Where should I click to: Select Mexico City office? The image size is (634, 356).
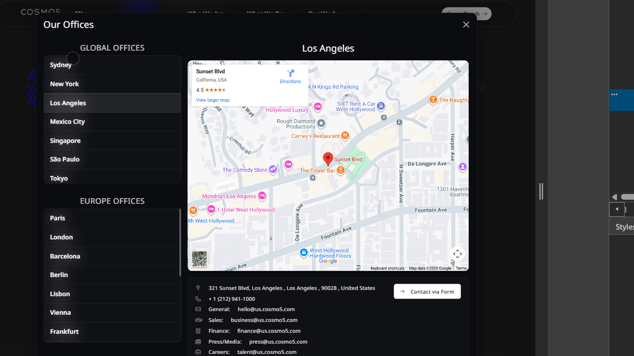tap(112, 122)
